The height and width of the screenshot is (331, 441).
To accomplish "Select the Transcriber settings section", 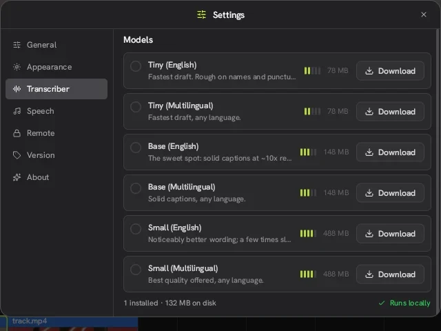I will point(57,89).
